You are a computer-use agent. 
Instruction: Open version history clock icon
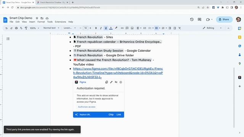pos(192,19)
